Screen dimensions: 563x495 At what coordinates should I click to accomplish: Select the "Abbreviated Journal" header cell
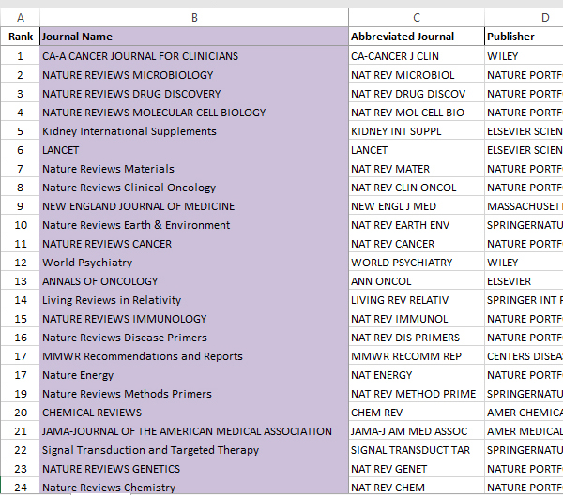(416, 37)
